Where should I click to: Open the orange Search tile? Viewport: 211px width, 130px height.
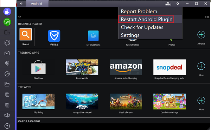(26, 34)
